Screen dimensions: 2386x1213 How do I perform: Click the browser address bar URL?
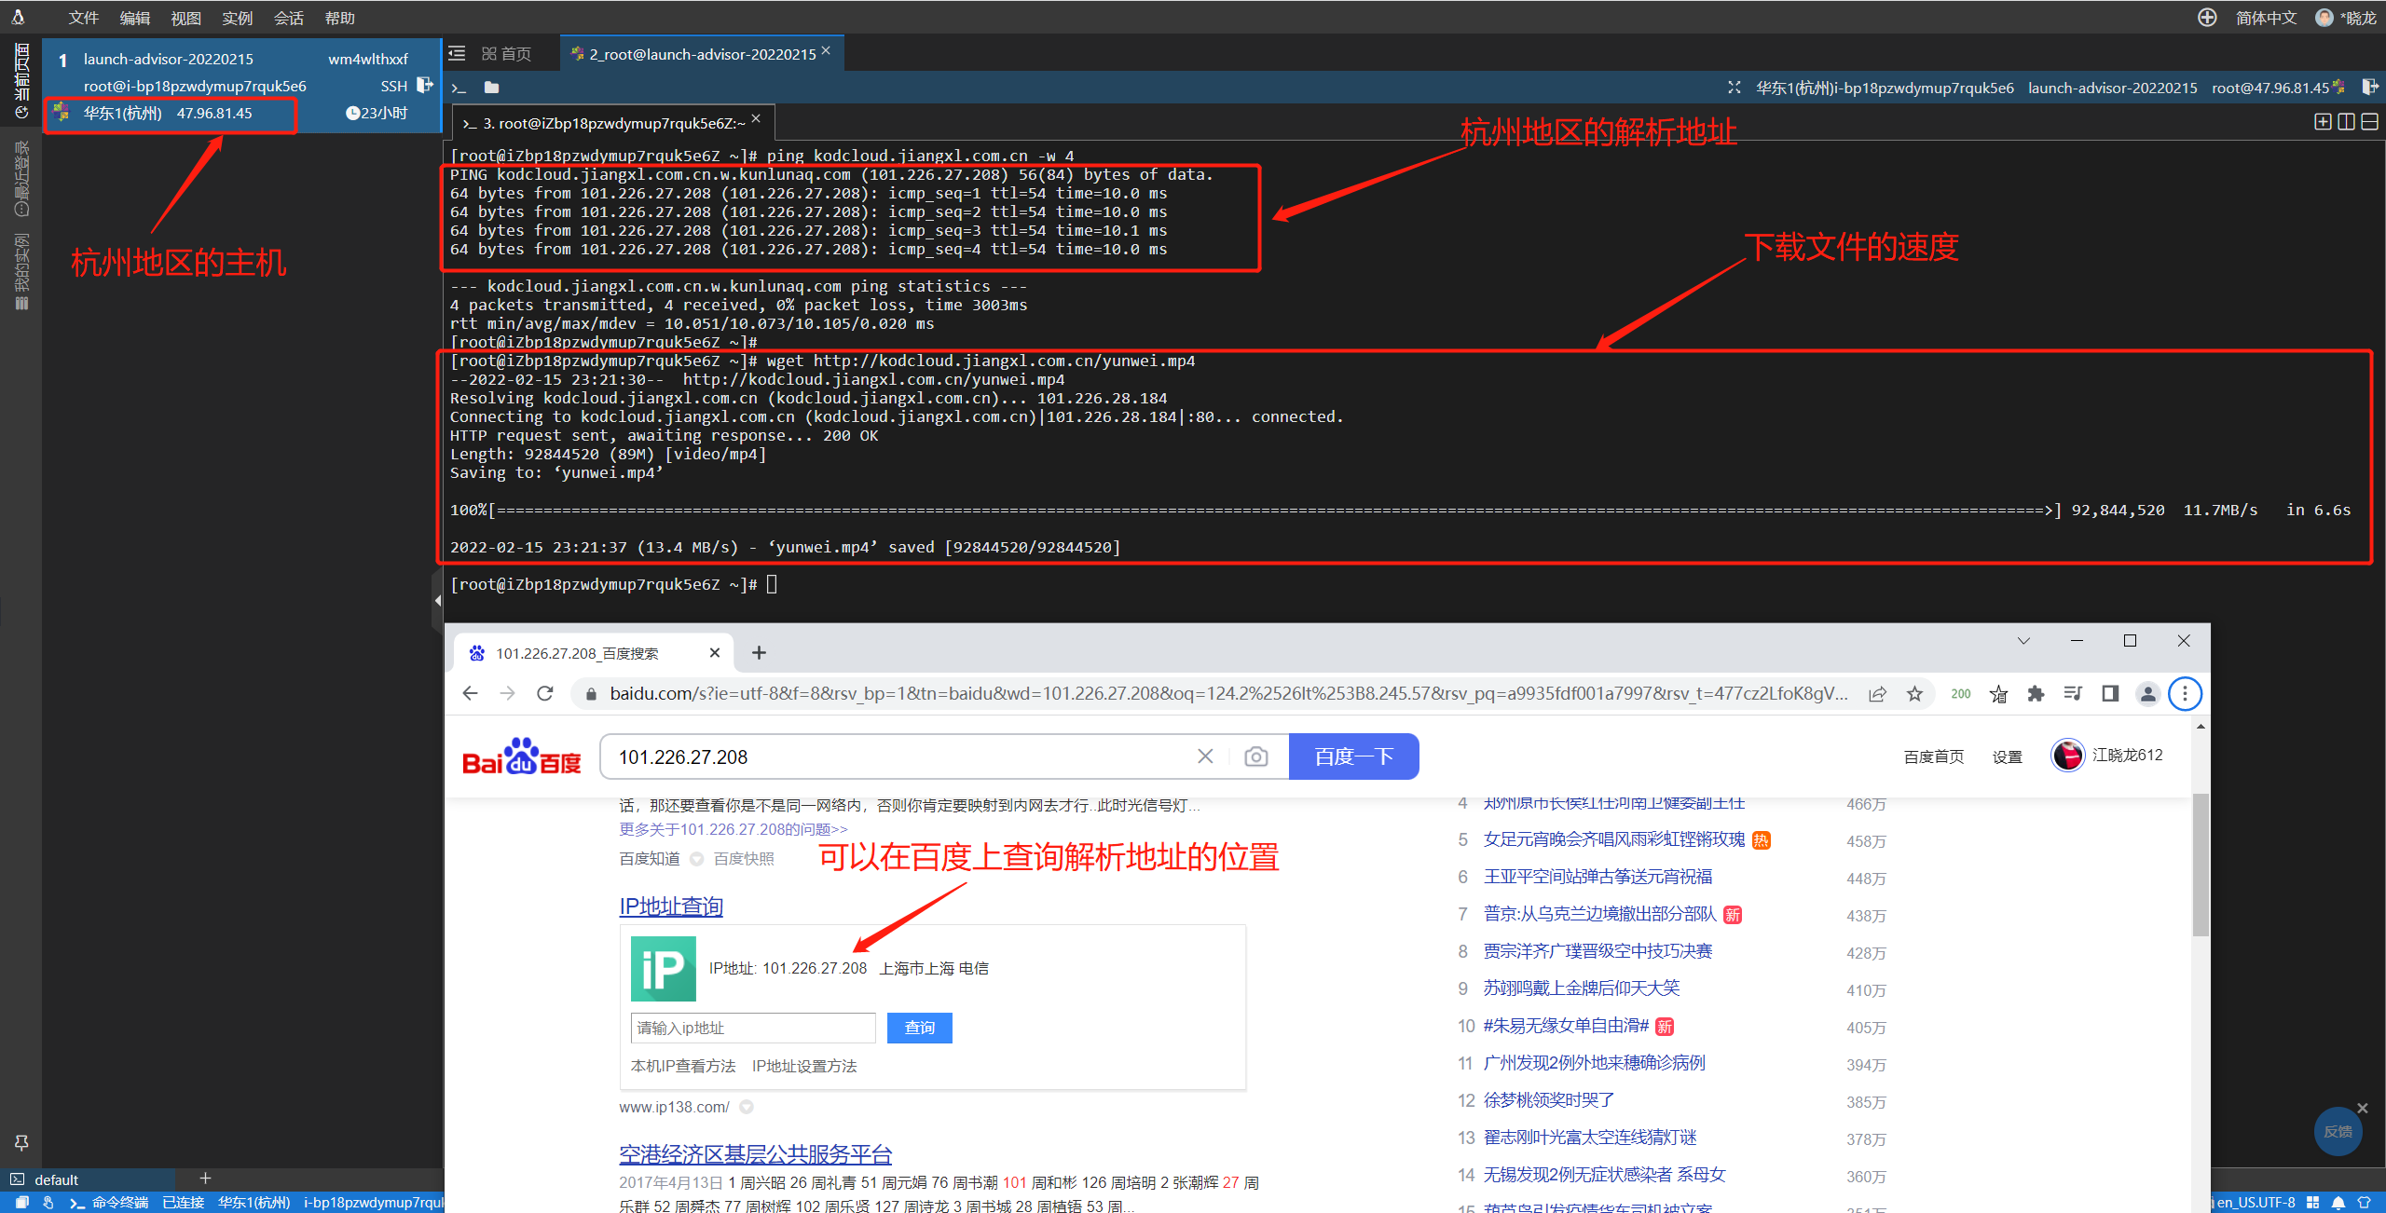pyautogui.click(x=1228, y=693)
